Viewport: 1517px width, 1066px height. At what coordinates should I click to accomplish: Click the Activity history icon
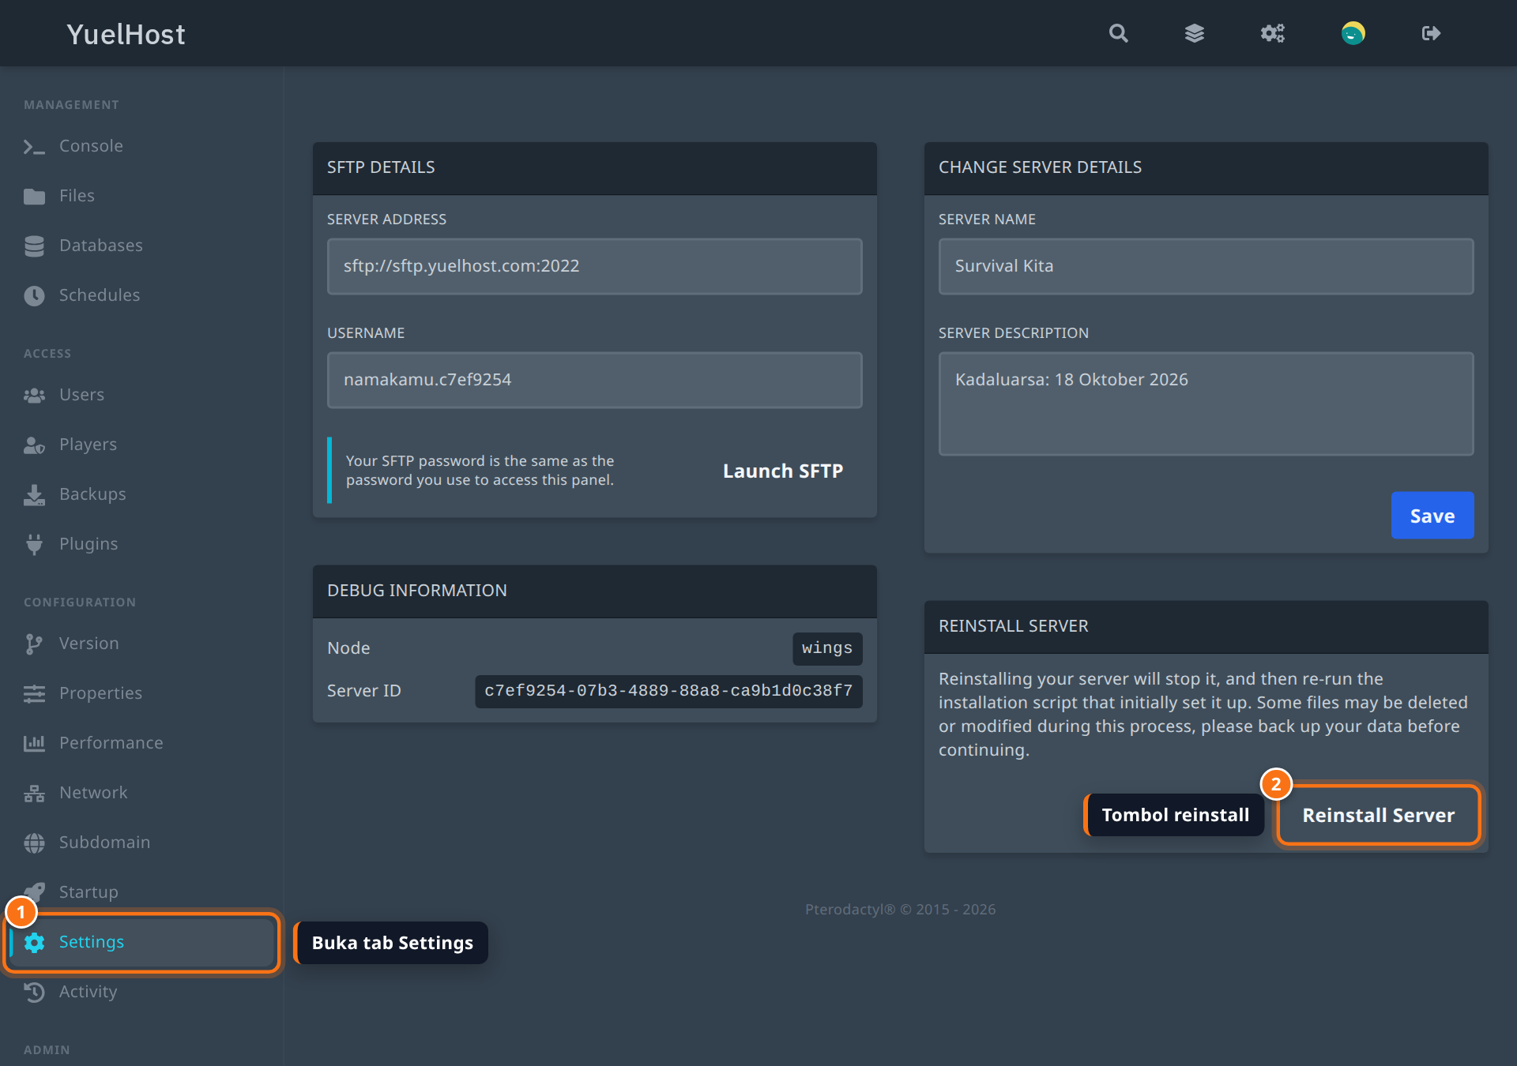click(x=34, y=993)
